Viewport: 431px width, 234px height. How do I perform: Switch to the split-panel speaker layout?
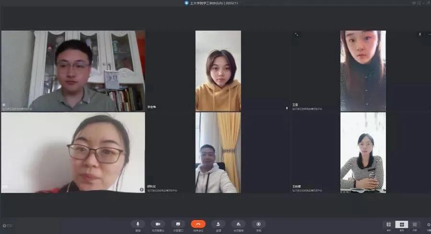click(388, 224)
